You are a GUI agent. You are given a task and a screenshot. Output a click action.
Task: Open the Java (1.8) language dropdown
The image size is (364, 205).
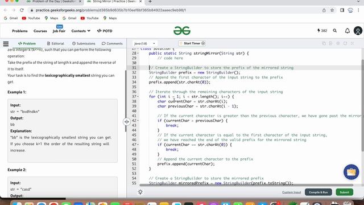144,43
